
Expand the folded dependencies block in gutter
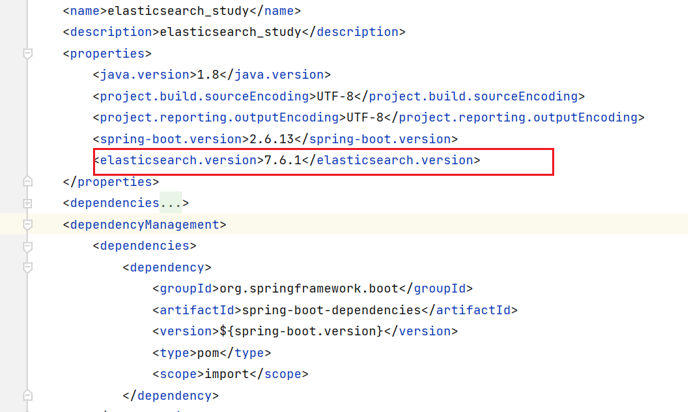27,203
